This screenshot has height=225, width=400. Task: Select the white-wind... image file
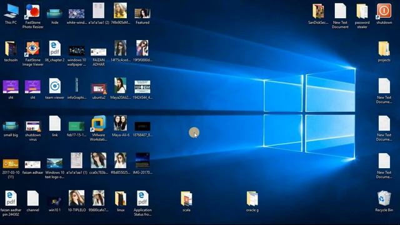[x=76, y=14]
